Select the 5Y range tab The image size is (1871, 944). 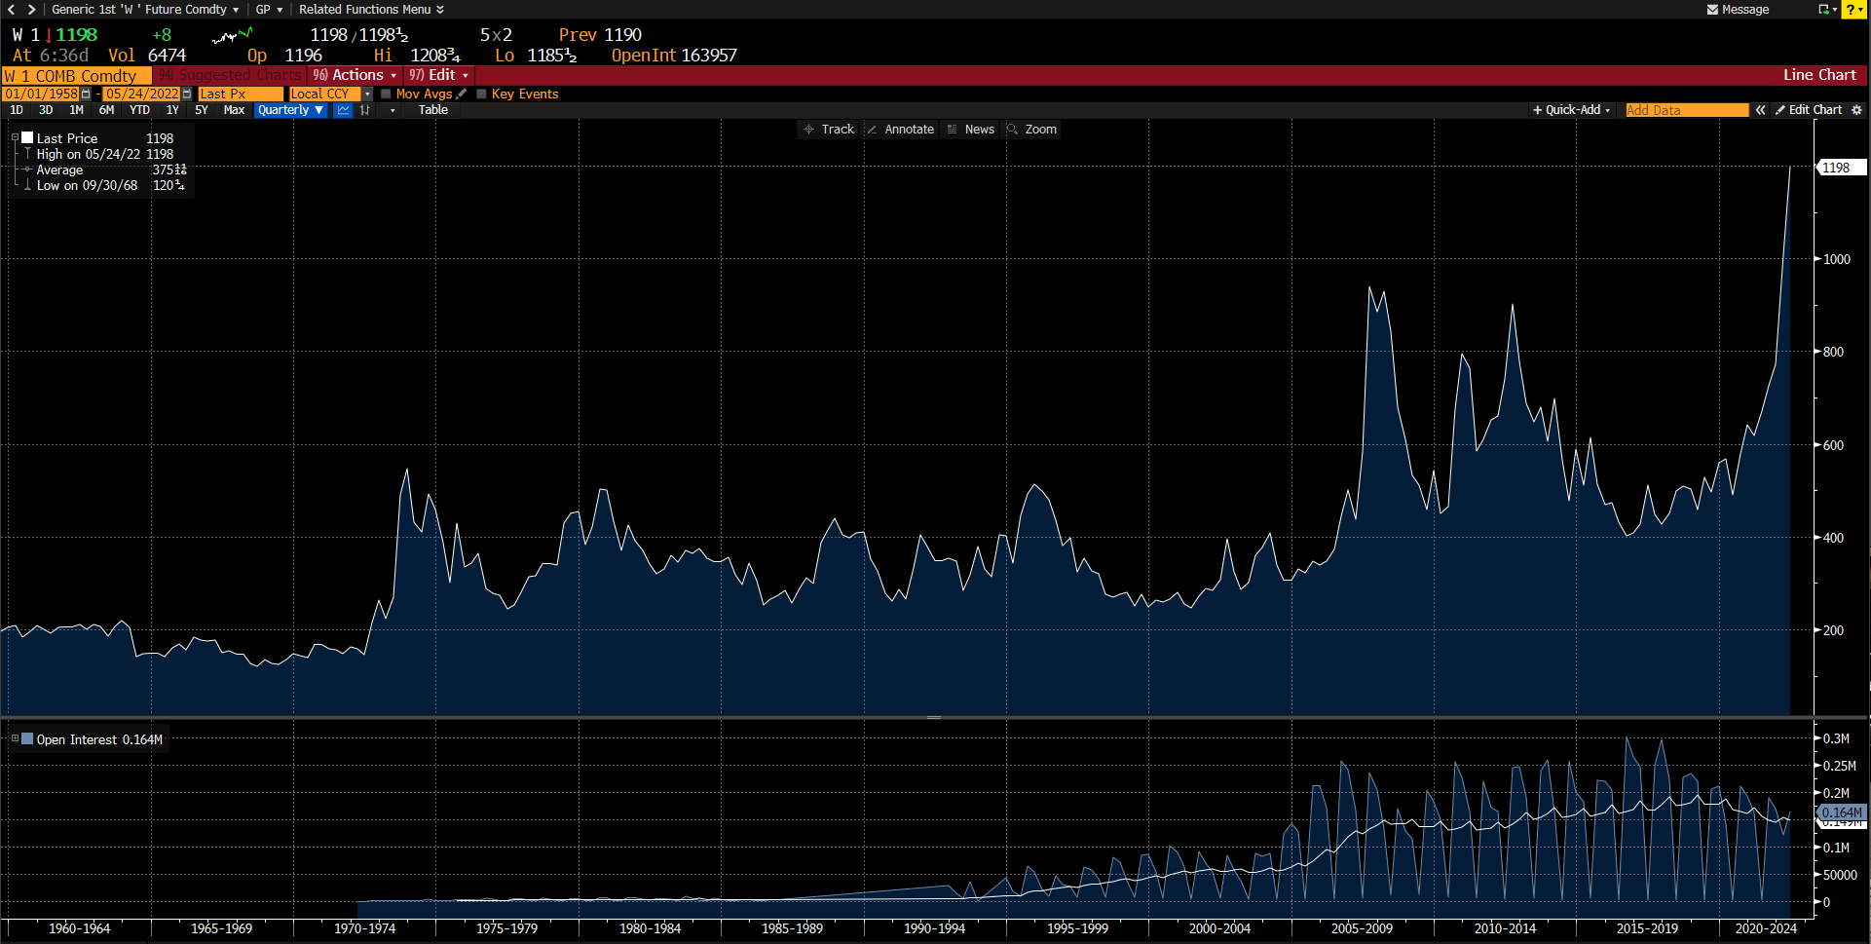[202, 110]
